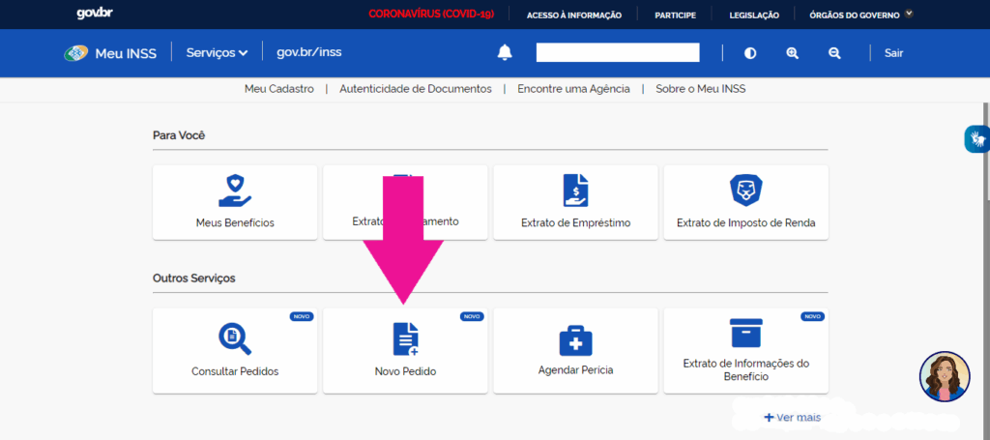Click the zoom out magnifier icon
This screenshot has width=990, height=440.
click(834, 53)
